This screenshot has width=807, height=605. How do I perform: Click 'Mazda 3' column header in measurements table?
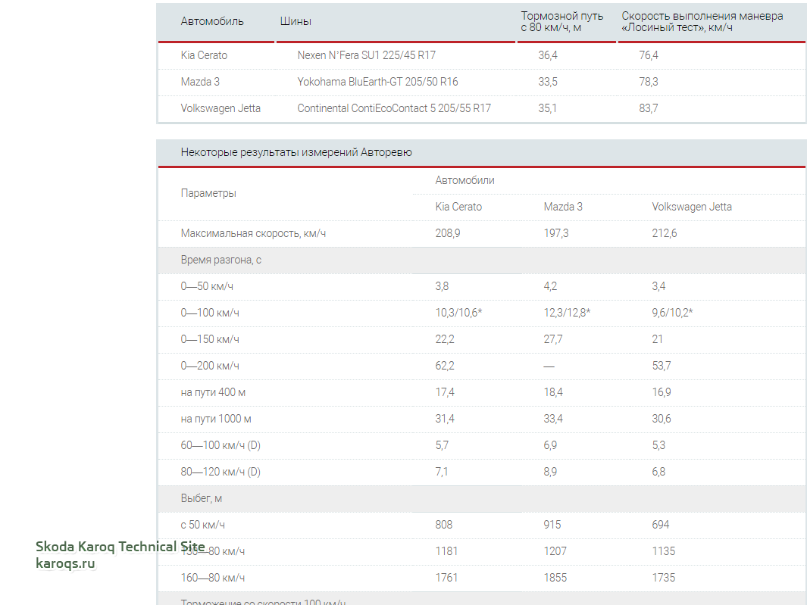coord(563,207)
